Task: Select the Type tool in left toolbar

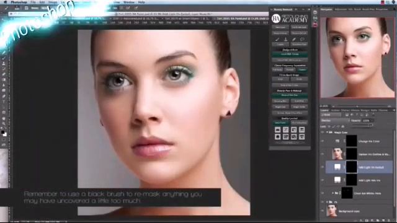Action: 4,102
